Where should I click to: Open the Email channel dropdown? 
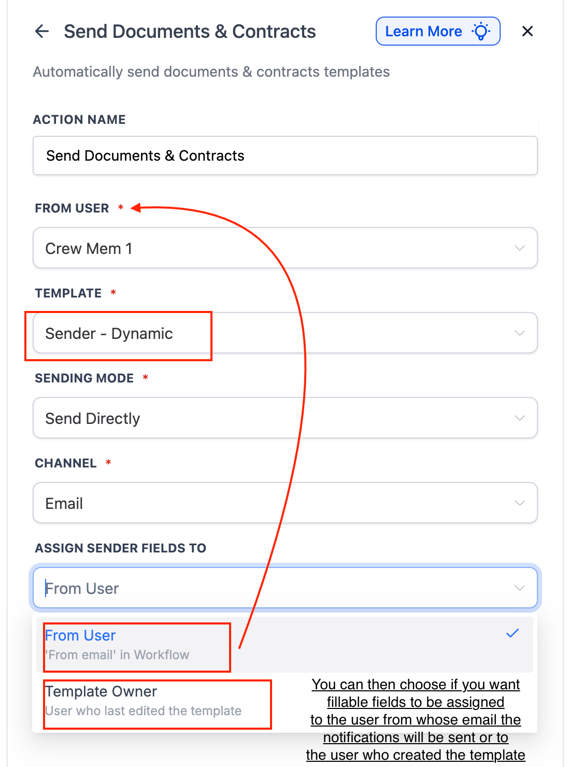coord(285,503)
